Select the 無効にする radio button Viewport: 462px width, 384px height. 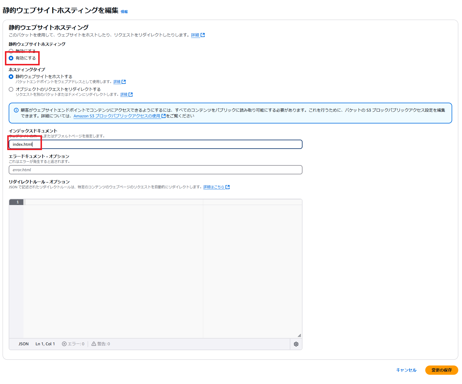[11, 51]
